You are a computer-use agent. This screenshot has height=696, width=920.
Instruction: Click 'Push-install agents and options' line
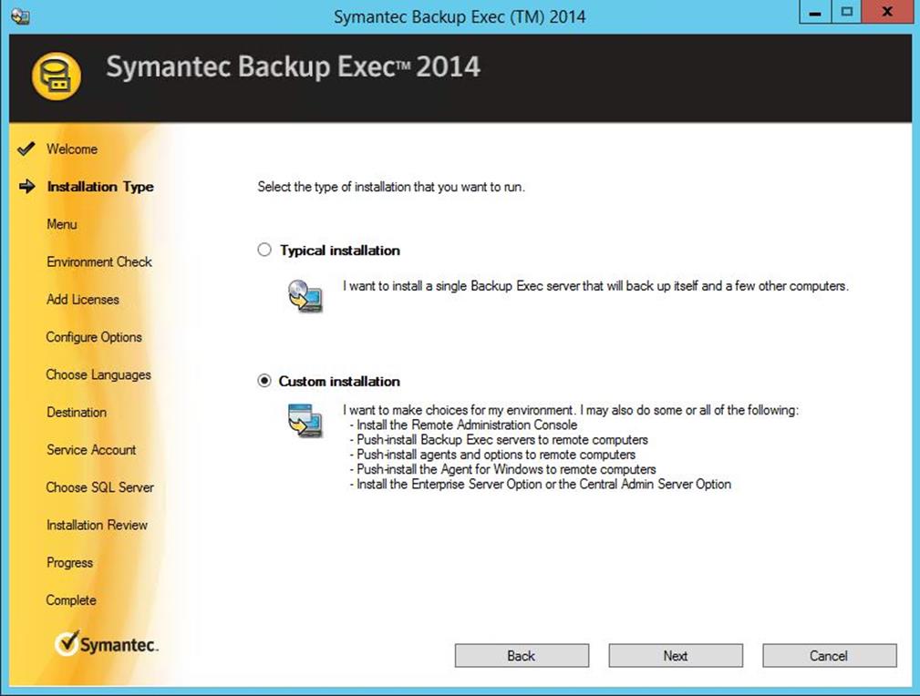[x=491, y=455]
